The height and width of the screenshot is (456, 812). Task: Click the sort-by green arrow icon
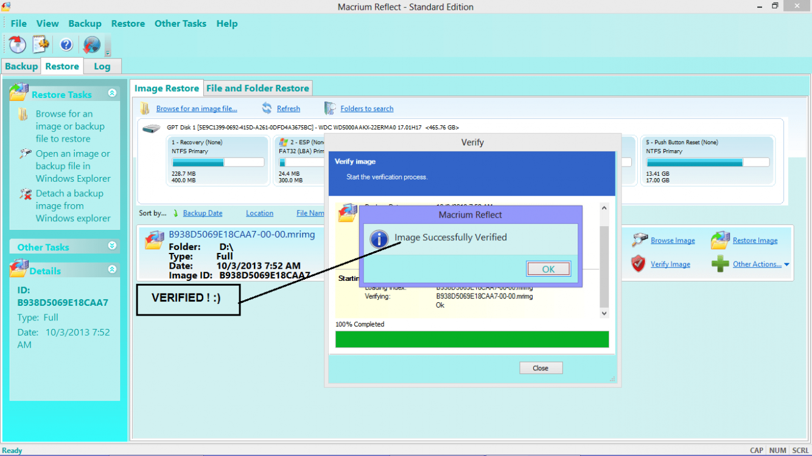tap(175, 213)
